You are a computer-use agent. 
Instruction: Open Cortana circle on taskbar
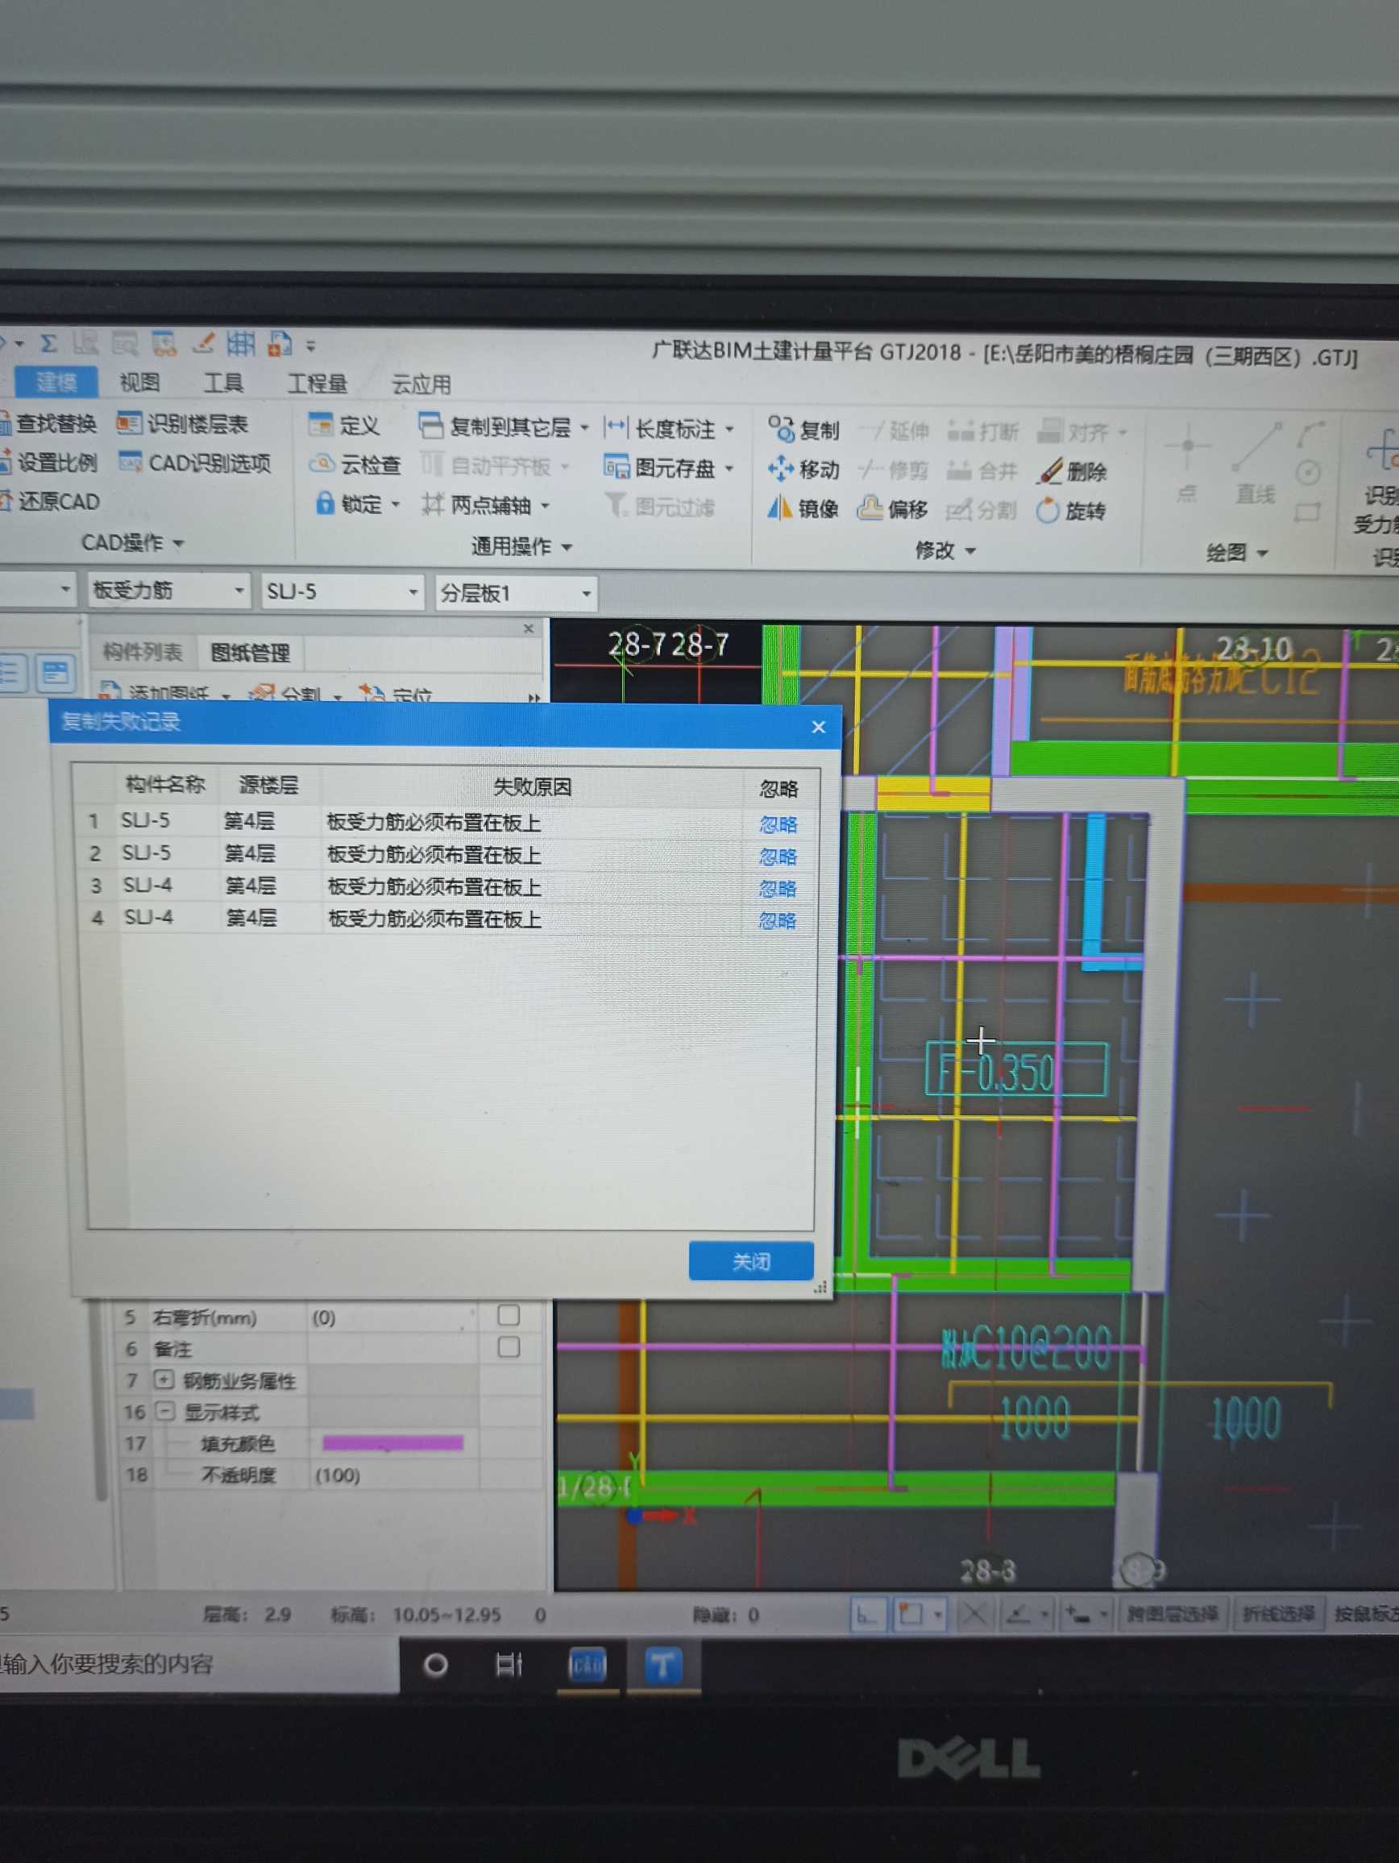(435, 1665)
